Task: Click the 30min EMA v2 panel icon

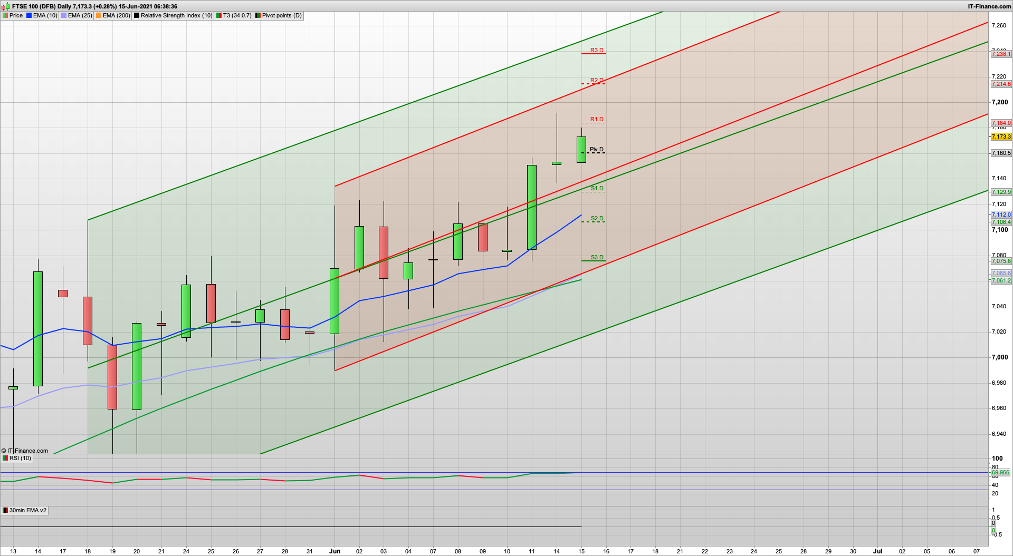Action: [x=5, y=511]
